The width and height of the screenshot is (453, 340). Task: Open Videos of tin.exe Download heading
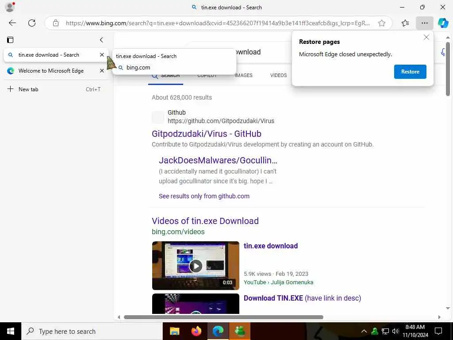tap(205, 221)
